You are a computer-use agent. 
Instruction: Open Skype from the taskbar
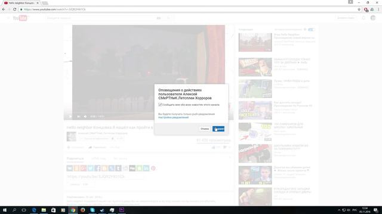point(93,210)
